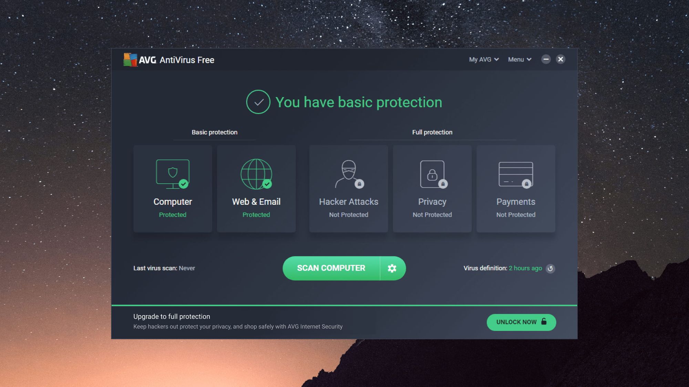Toggle the Web & Email protection status

(256, 188)
